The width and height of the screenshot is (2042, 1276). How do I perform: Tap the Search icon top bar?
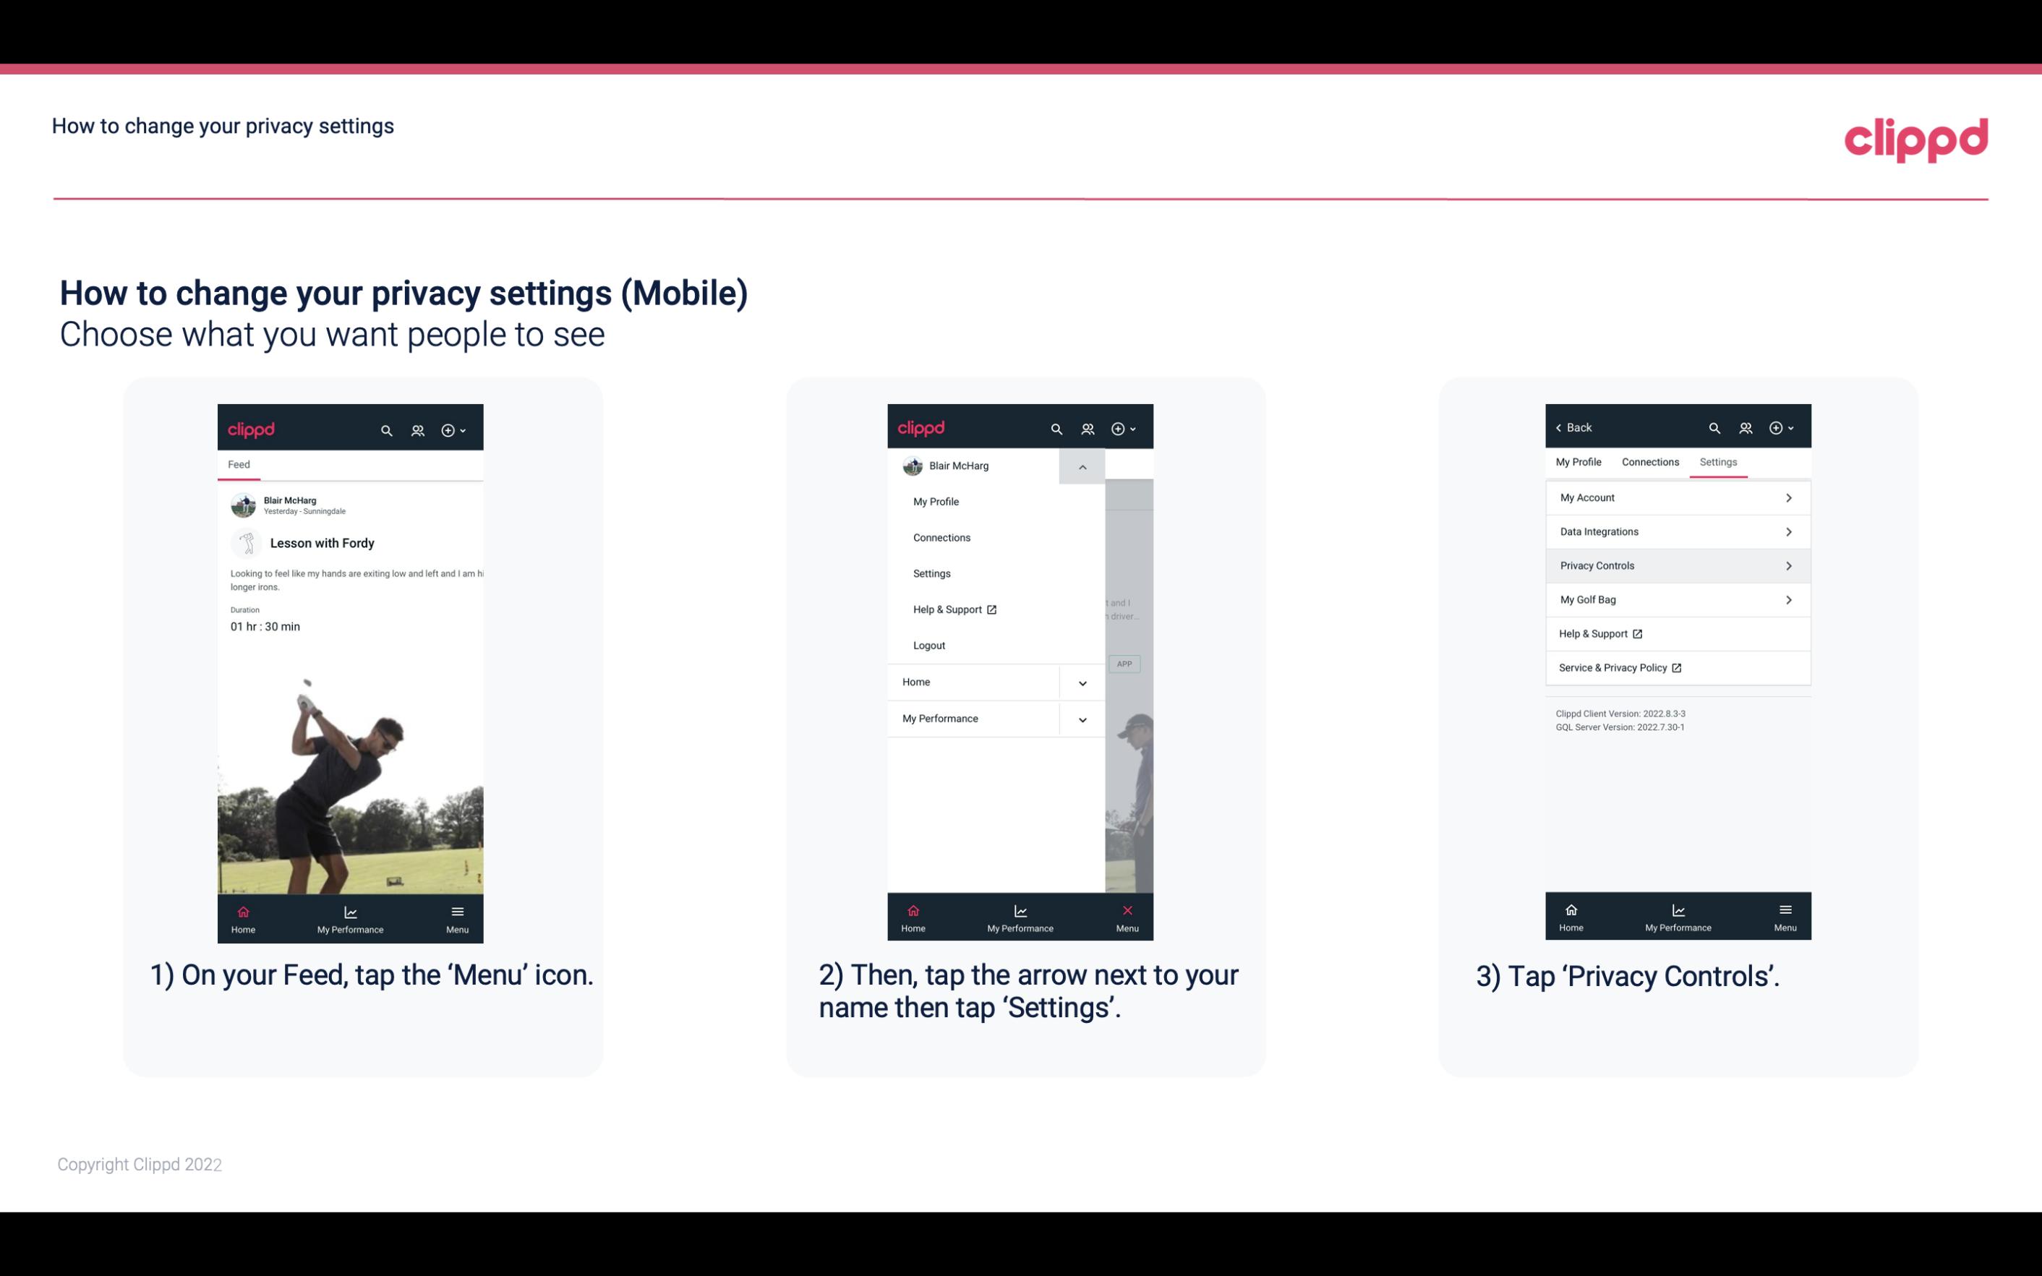pos(385,428)
